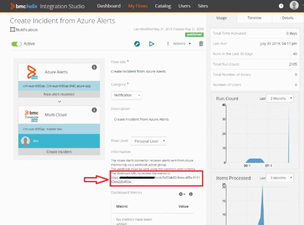The width and height of the screenshot is (304, 225).
Task: Switch to the Timeline tab
Action: click(254, 18)
